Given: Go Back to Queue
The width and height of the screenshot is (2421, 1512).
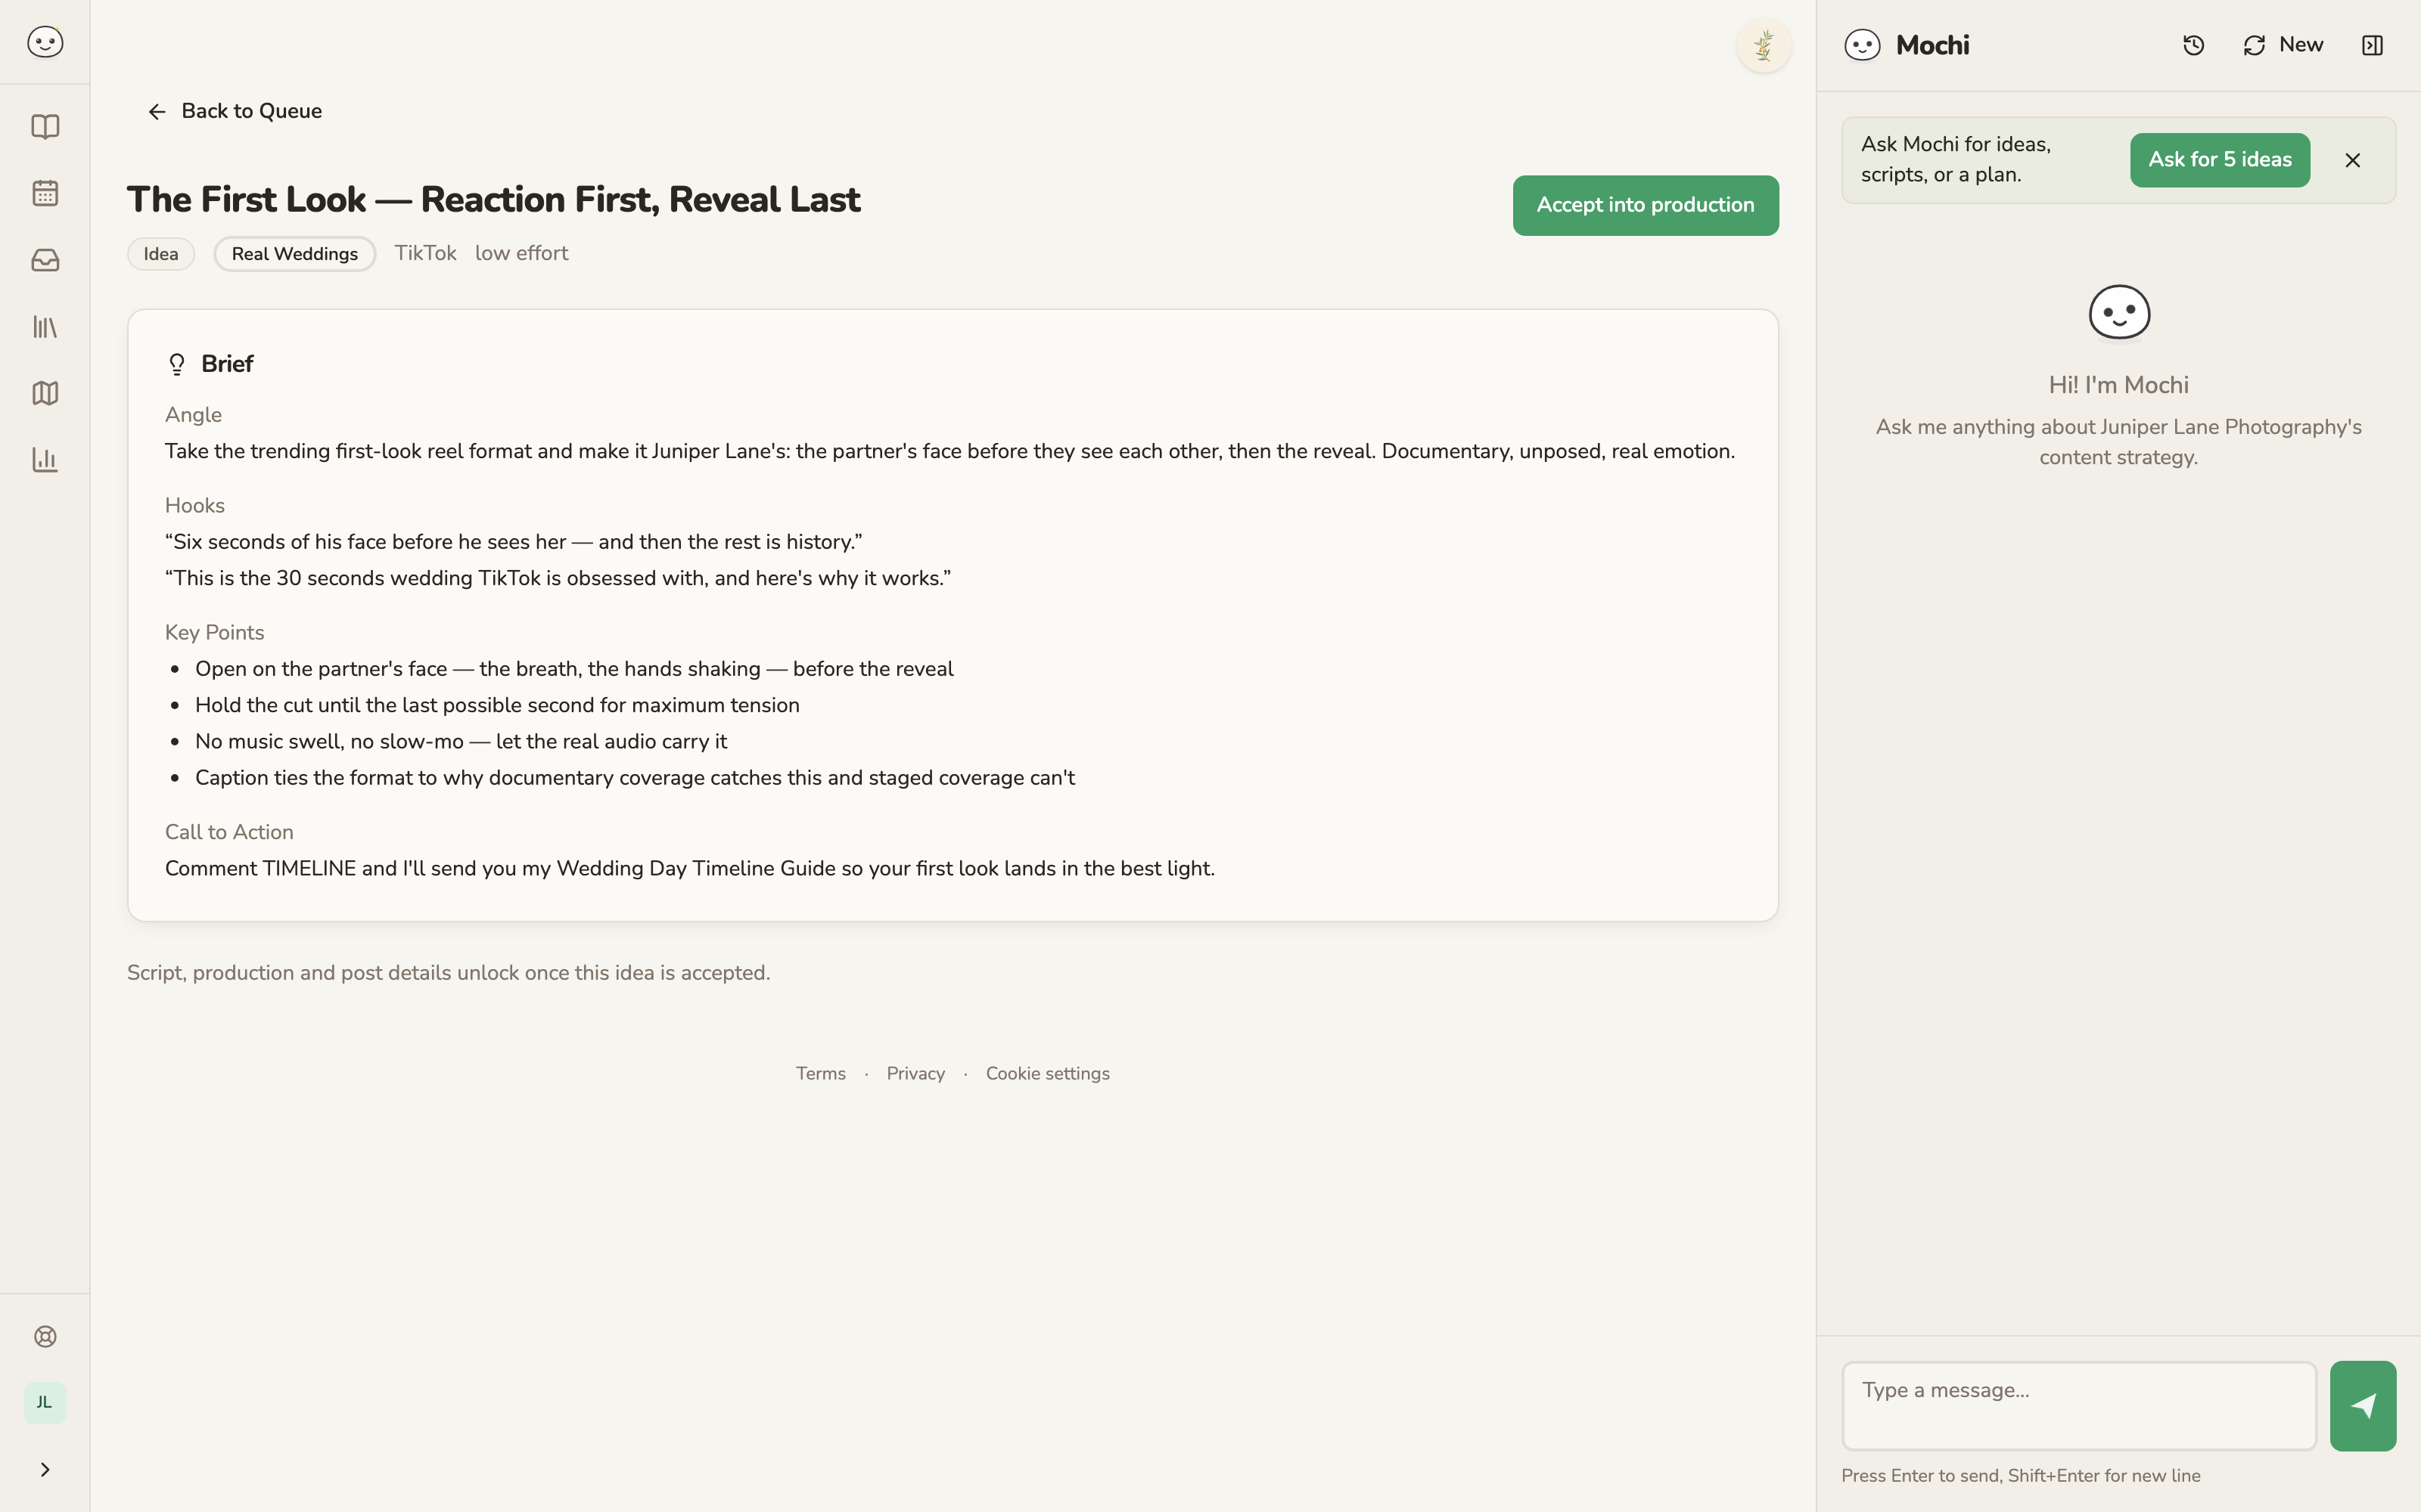Looking at the screenshot, I should tap(234, 111).
